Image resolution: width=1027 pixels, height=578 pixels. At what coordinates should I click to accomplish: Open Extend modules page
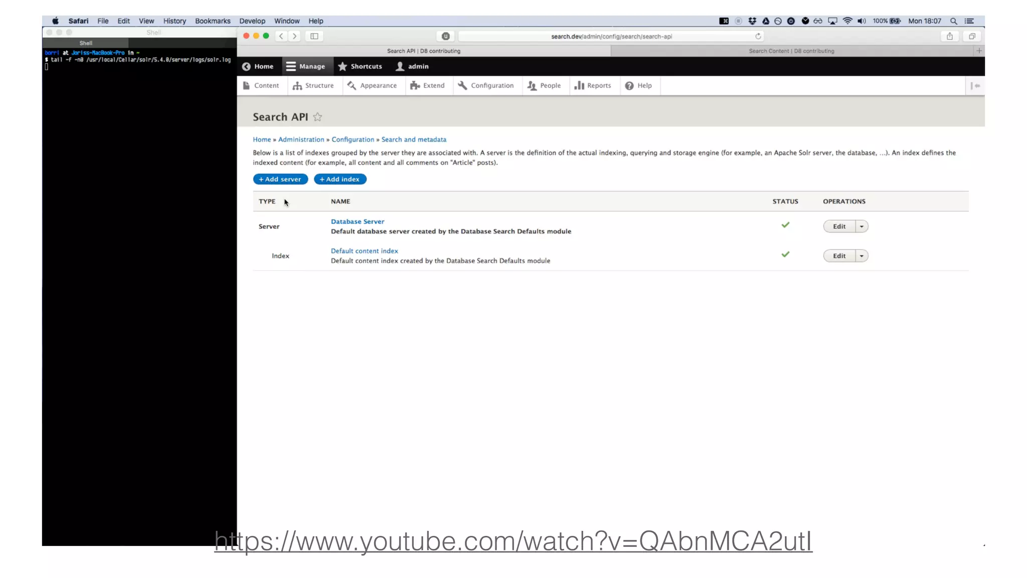pyautogui.click(x=428, y=86)
